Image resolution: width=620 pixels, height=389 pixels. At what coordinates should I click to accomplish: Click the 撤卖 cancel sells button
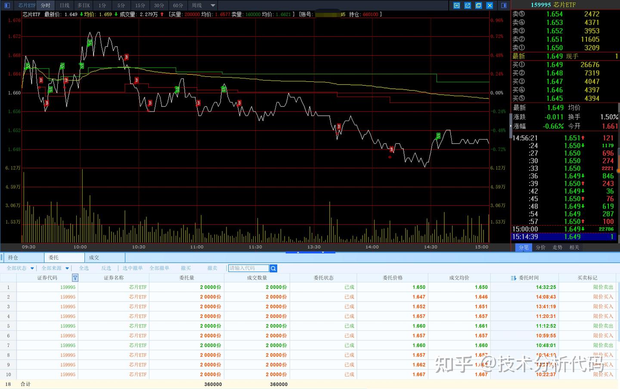pos(212,268)
